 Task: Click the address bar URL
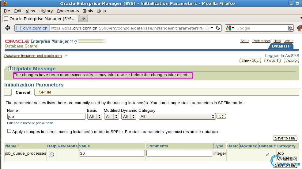pos(127,28)
